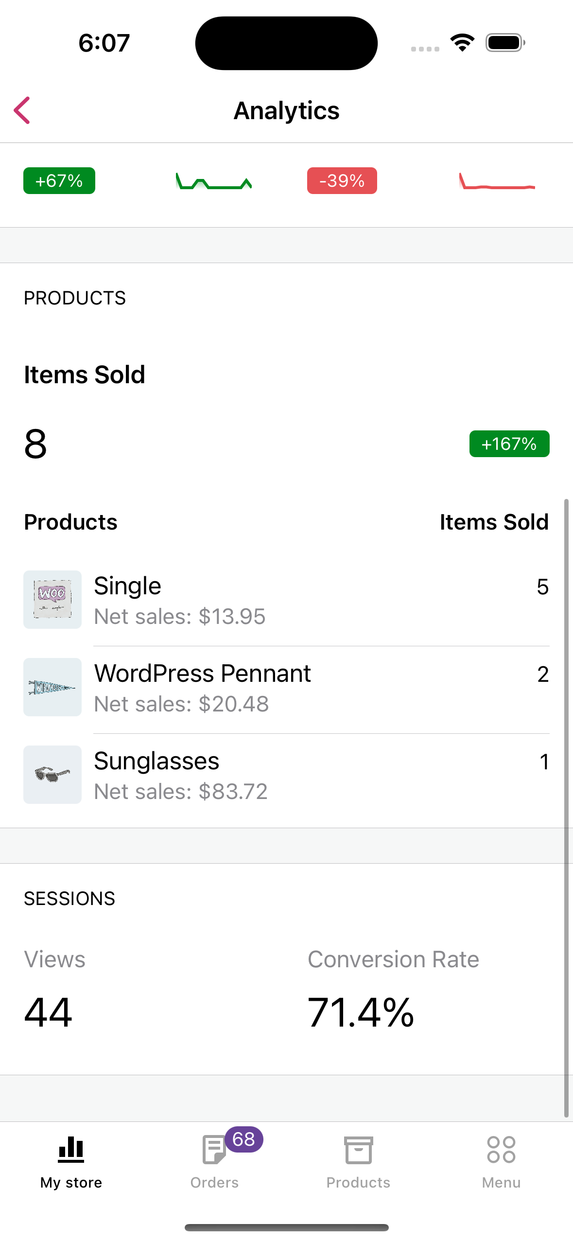Tap the red sparkline chart
The height and width of the screenshot is (1243, 573).
pyautogui.click(x=497, y=182)
